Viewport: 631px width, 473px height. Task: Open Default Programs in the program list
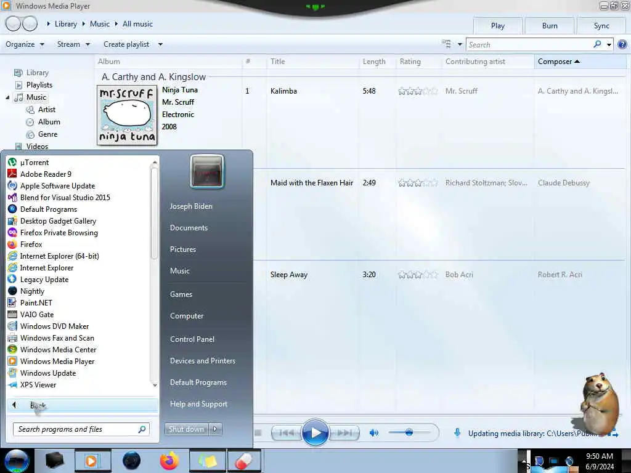tap(43, 209)
